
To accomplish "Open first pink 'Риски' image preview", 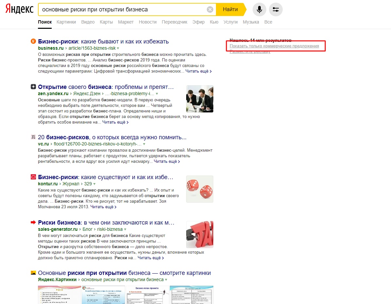I will [59, 295].
